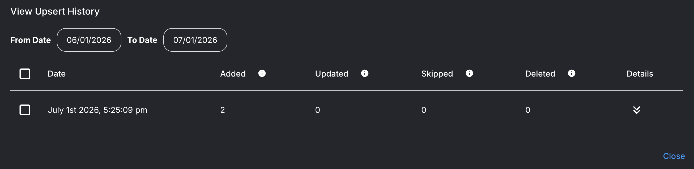Click the From Date label
The width and height of the screenshot is (694, 169).
pos(31,40)
